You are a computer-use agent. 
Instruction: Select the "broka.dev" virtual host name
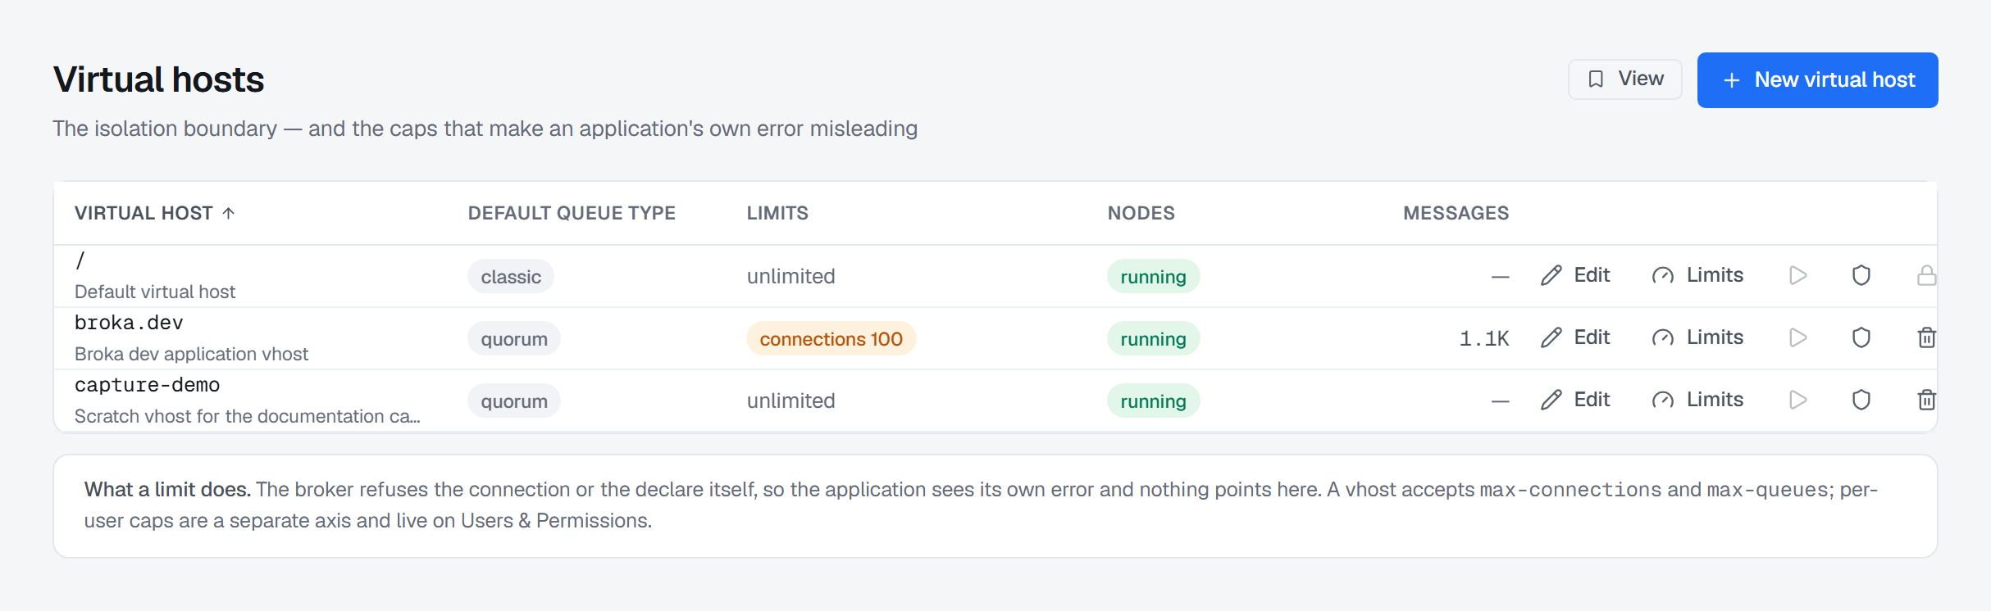pyautogui.click(x=129, y=323)
